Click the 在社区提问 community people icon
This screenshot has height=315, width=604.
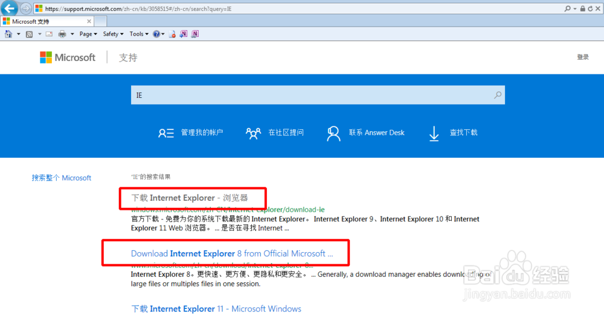point(253,133)
